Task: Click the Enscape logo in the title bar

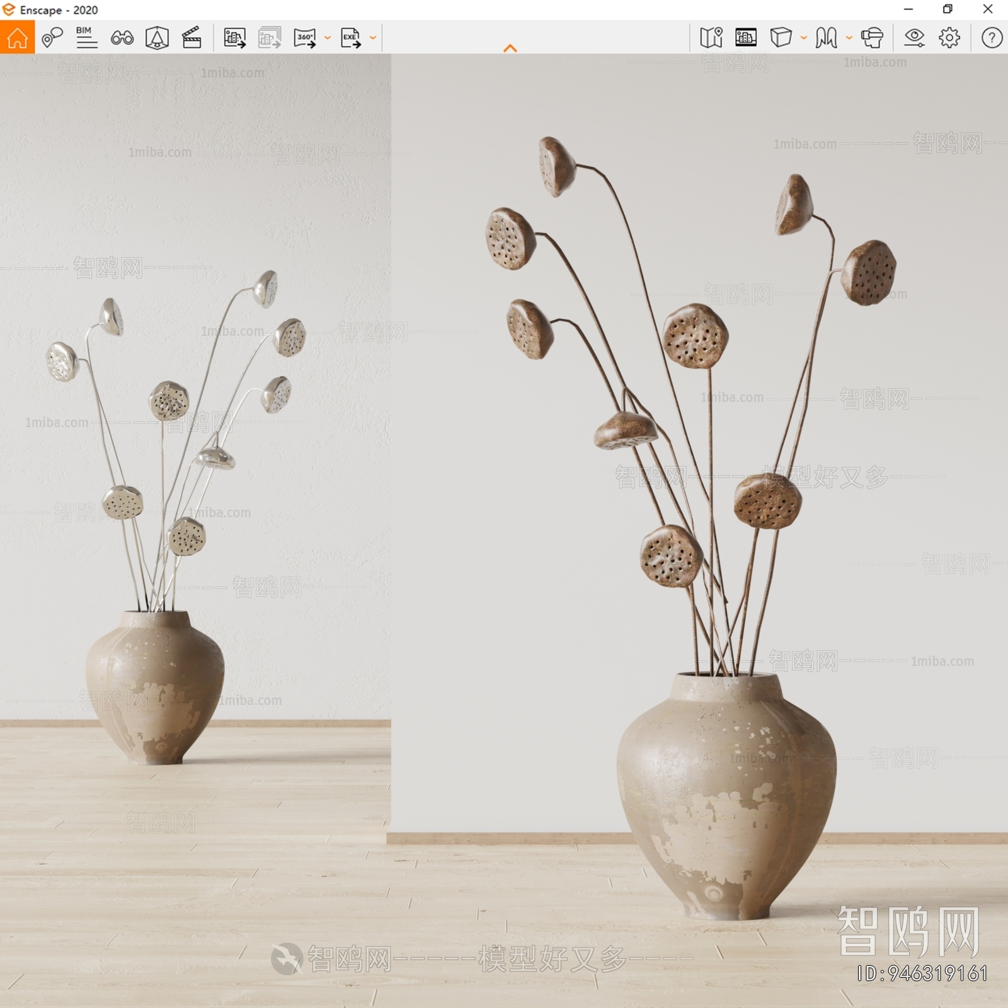Action: 9,9
